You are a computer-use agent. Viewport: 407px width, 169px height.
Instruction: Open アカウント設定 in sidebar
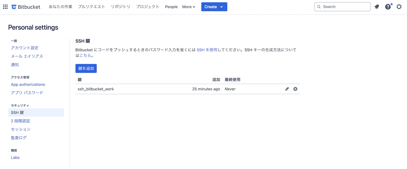(25, 48)
